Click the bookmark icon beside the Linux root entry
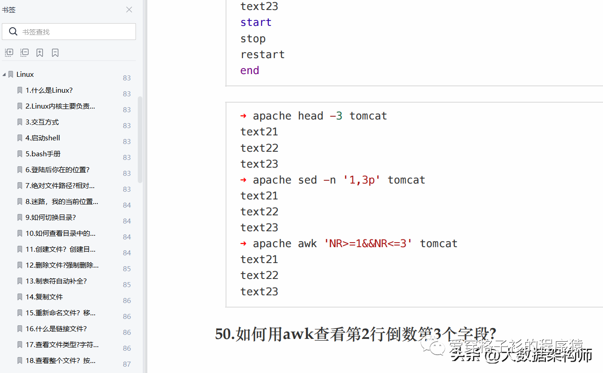 click(x=10, y=74)
